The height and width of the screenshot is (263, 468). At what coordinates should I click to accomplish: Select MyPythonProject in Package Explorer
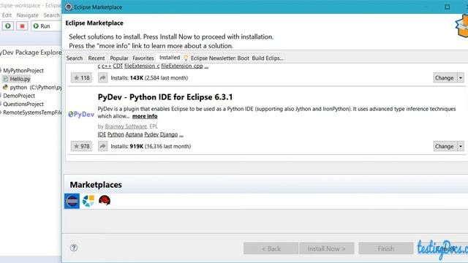pyautogui.click(x=23, y=71)
